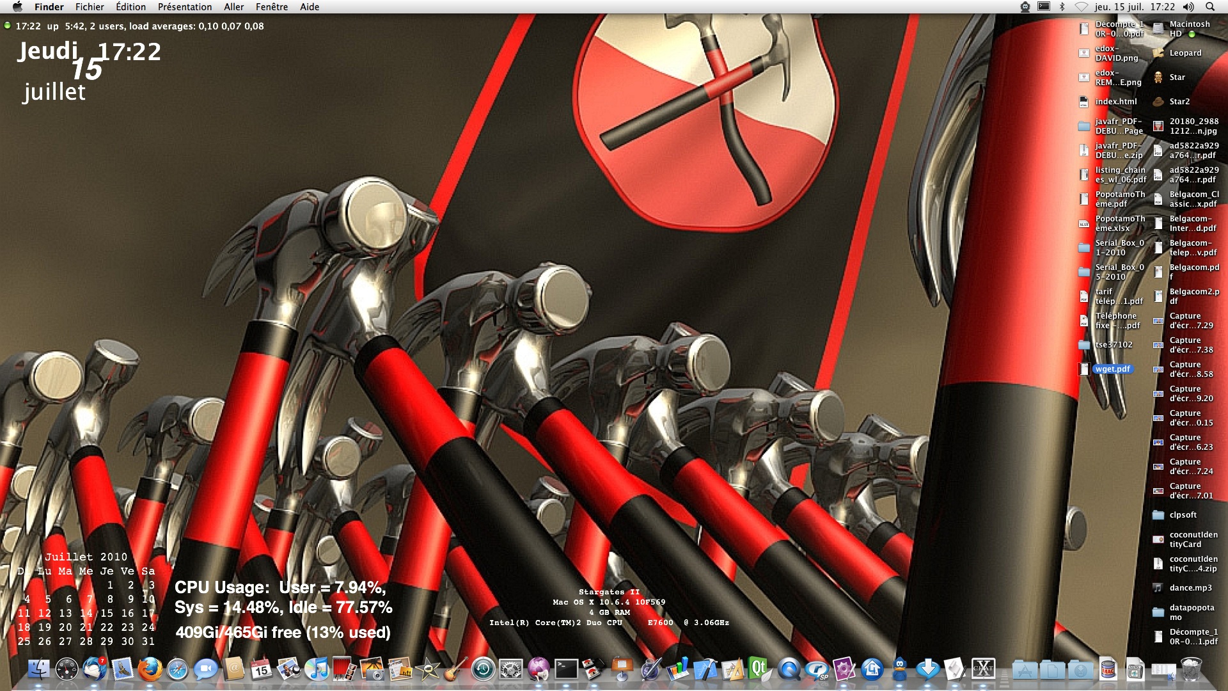Click the volume icon in the menu bar
1228x691 pixels.
coord(1188,6)
